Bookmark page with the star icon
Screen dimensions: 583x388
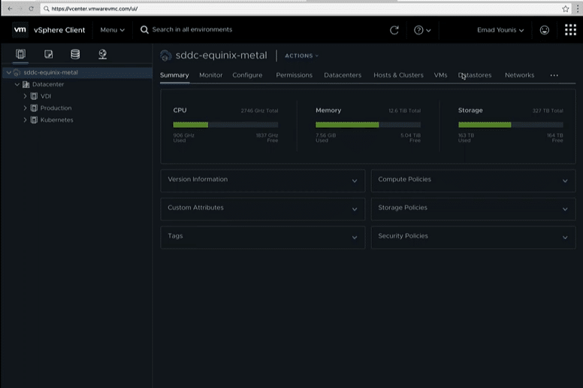click(x=566, y=9)
